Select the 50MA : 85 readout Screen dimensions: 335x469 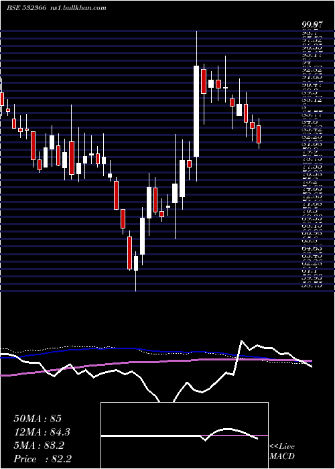click(38, 419)
